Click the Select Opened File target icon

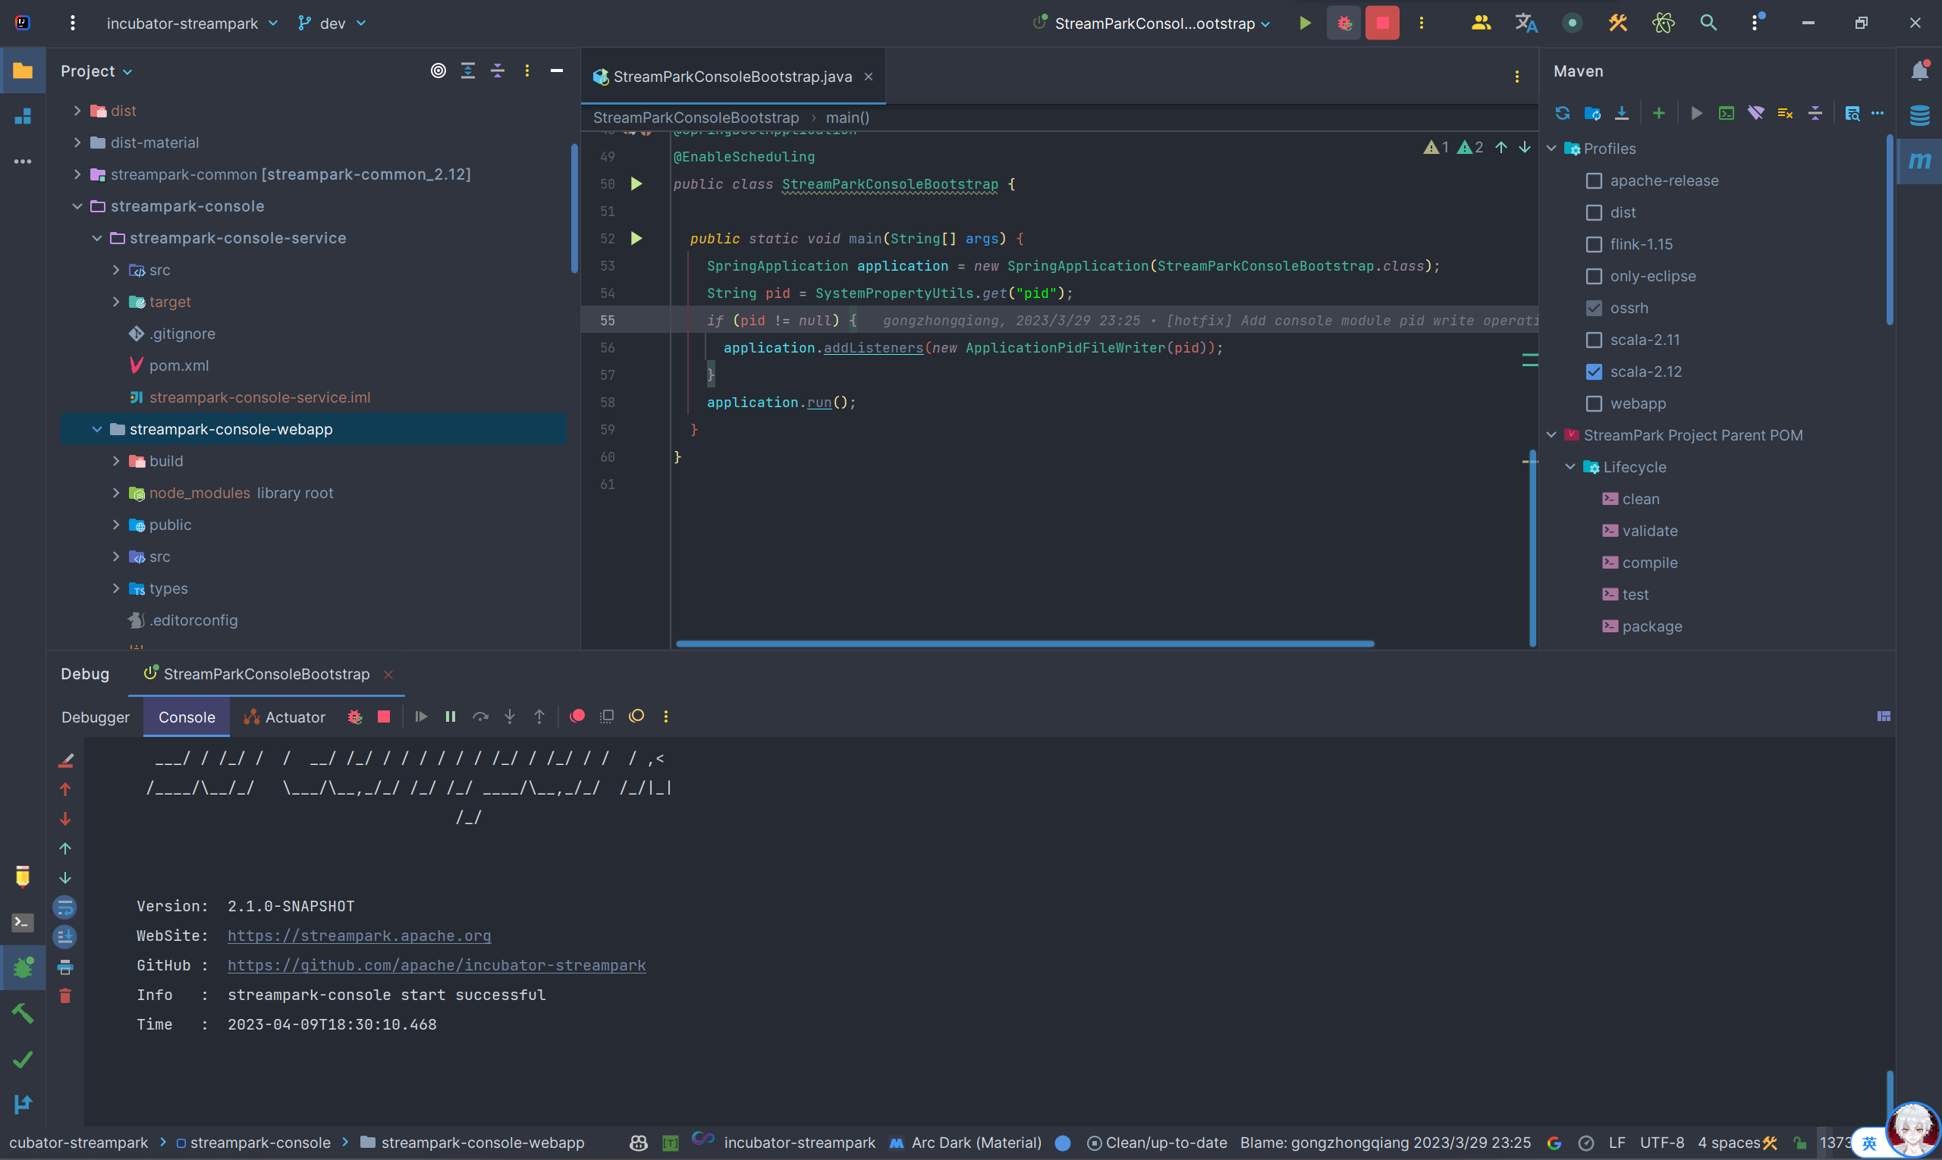point(438,71)
